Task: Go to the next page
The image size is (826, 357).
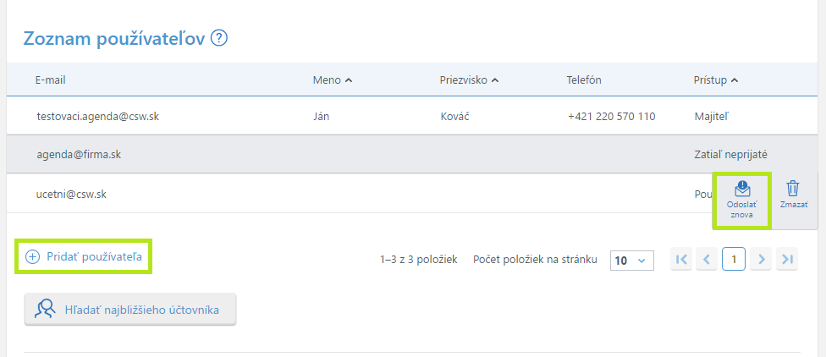Action: pyautogui.click(x=761, y=260)
